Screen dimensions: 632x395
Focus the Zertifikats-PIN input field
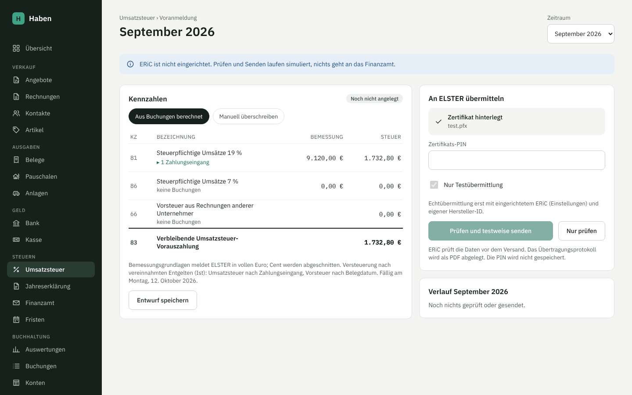tap(517, 160)
